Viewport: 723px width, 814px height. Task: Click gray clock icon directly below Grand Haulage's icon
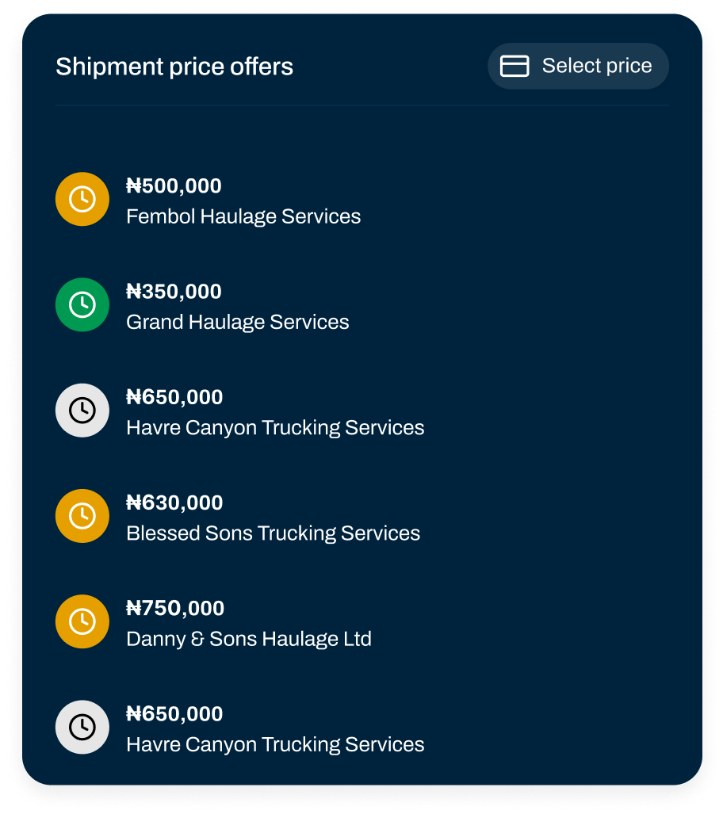[x=82, y=410]
